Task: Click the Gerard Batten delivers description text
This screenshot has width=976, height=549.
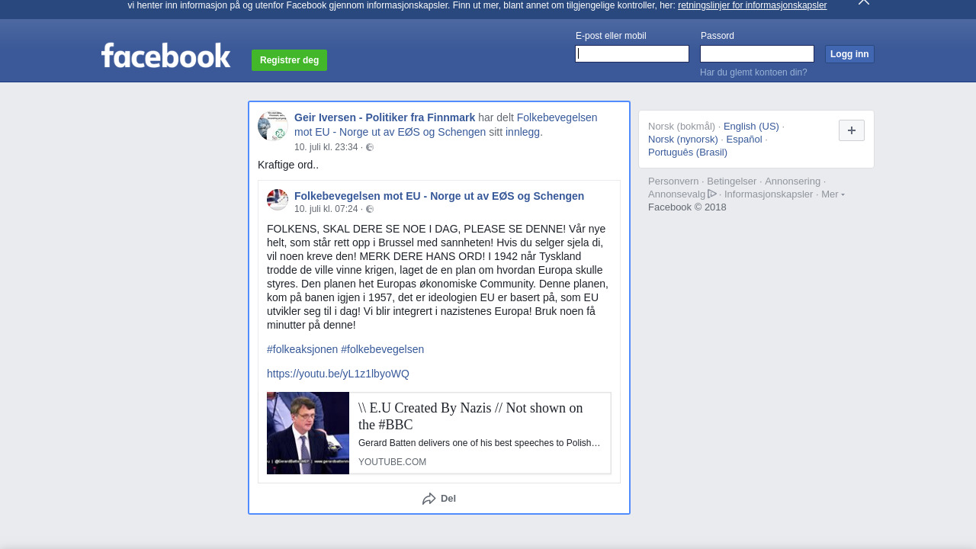Action: tap(479, 443)
